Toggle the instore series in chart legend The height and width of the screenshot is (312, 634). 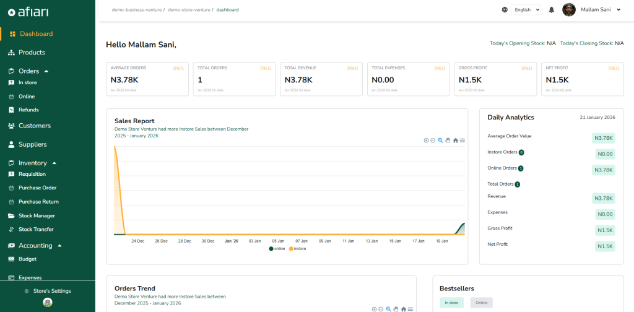pos(297,248)
